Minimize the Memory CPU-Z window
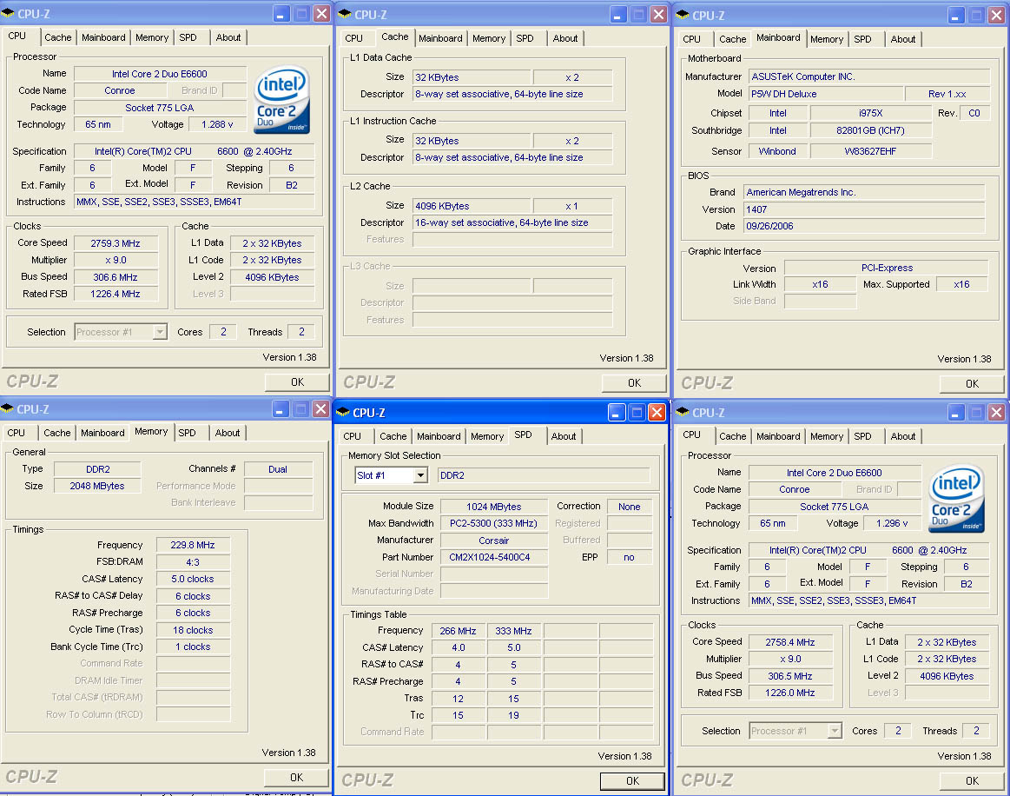Screen dimensions: 1010x796 (281, 408)
